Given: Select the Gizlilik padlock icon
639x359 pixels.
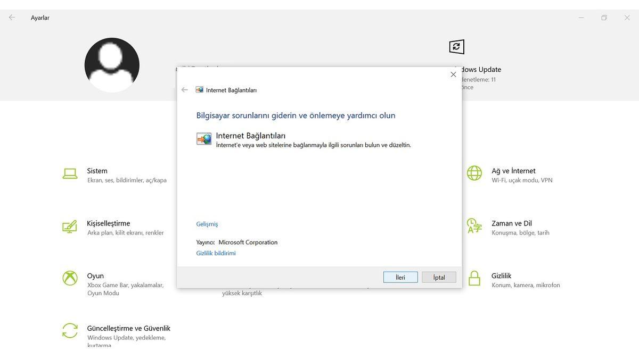Looking at the screenshot, I should 474,278.
